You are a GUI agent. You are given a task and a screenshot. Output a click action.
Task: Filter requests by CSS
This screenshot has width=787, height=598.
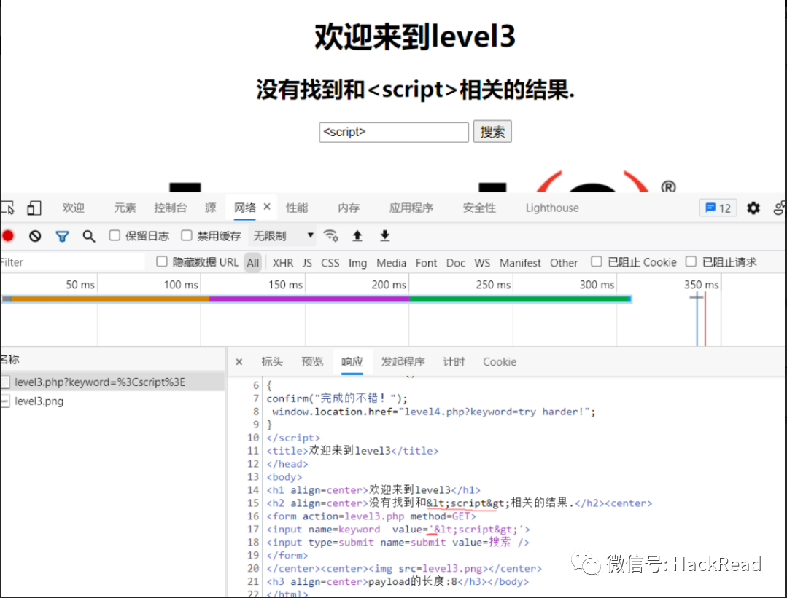pyautogui.click(x=330, y=263)
